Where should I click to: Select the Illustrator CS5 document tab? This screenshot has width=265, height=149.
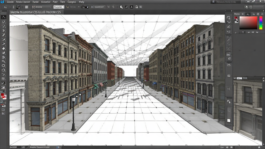click(35, 12)
